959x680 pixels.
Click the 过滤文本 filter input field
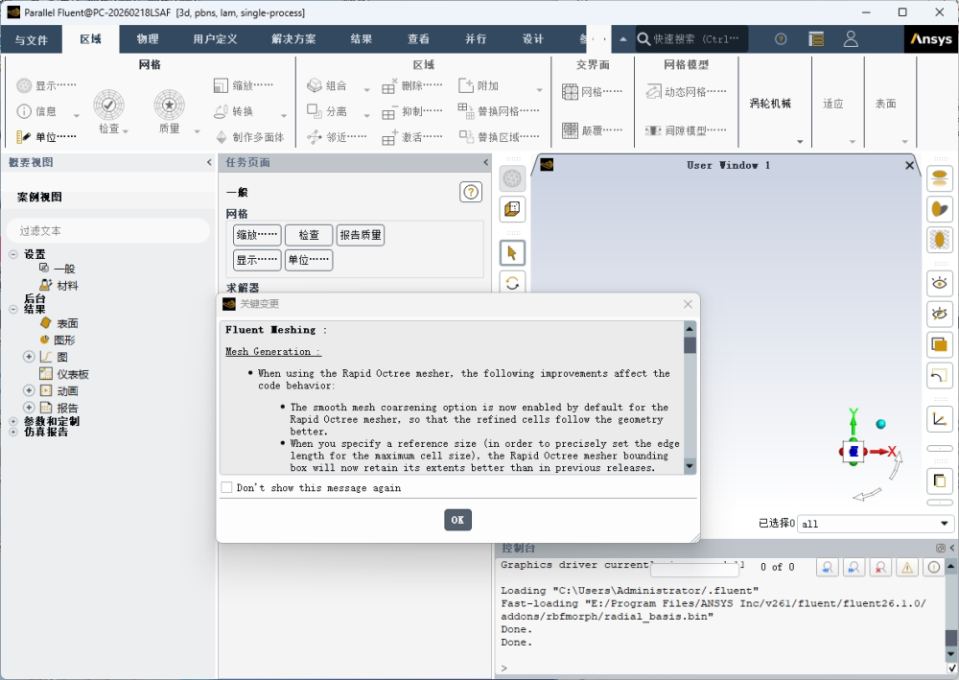pos(107,231)
